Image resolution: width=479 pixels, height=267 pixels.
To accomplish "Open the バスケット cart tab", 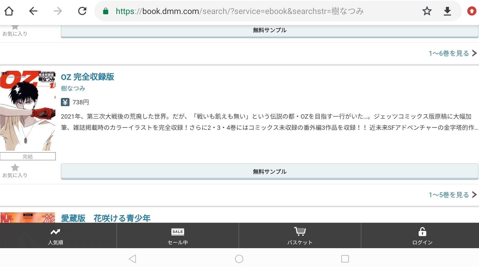I will (x=300, y=236).
